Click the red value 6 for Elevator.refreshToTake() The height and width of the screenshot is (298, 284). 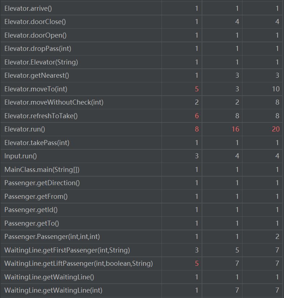(x=196, y=116)
